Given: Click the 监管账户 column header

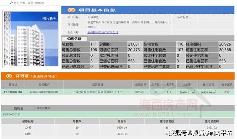Looking at the screenshot, I should coord(44,85).
